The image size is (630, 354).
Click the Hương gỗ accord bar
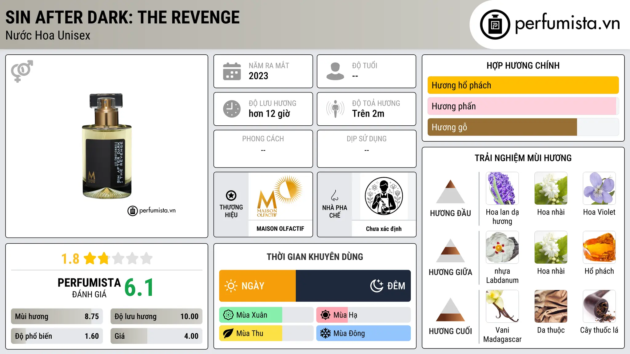[523, 127]
